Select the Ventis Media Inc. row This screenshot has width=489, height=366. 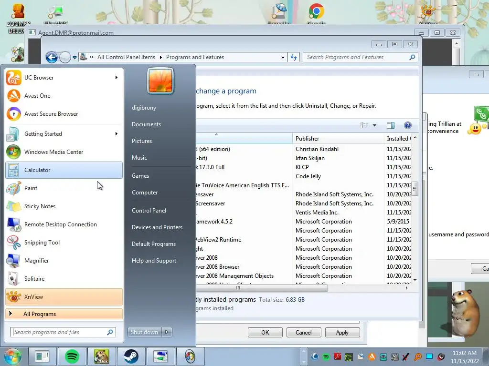click(304, 213)
